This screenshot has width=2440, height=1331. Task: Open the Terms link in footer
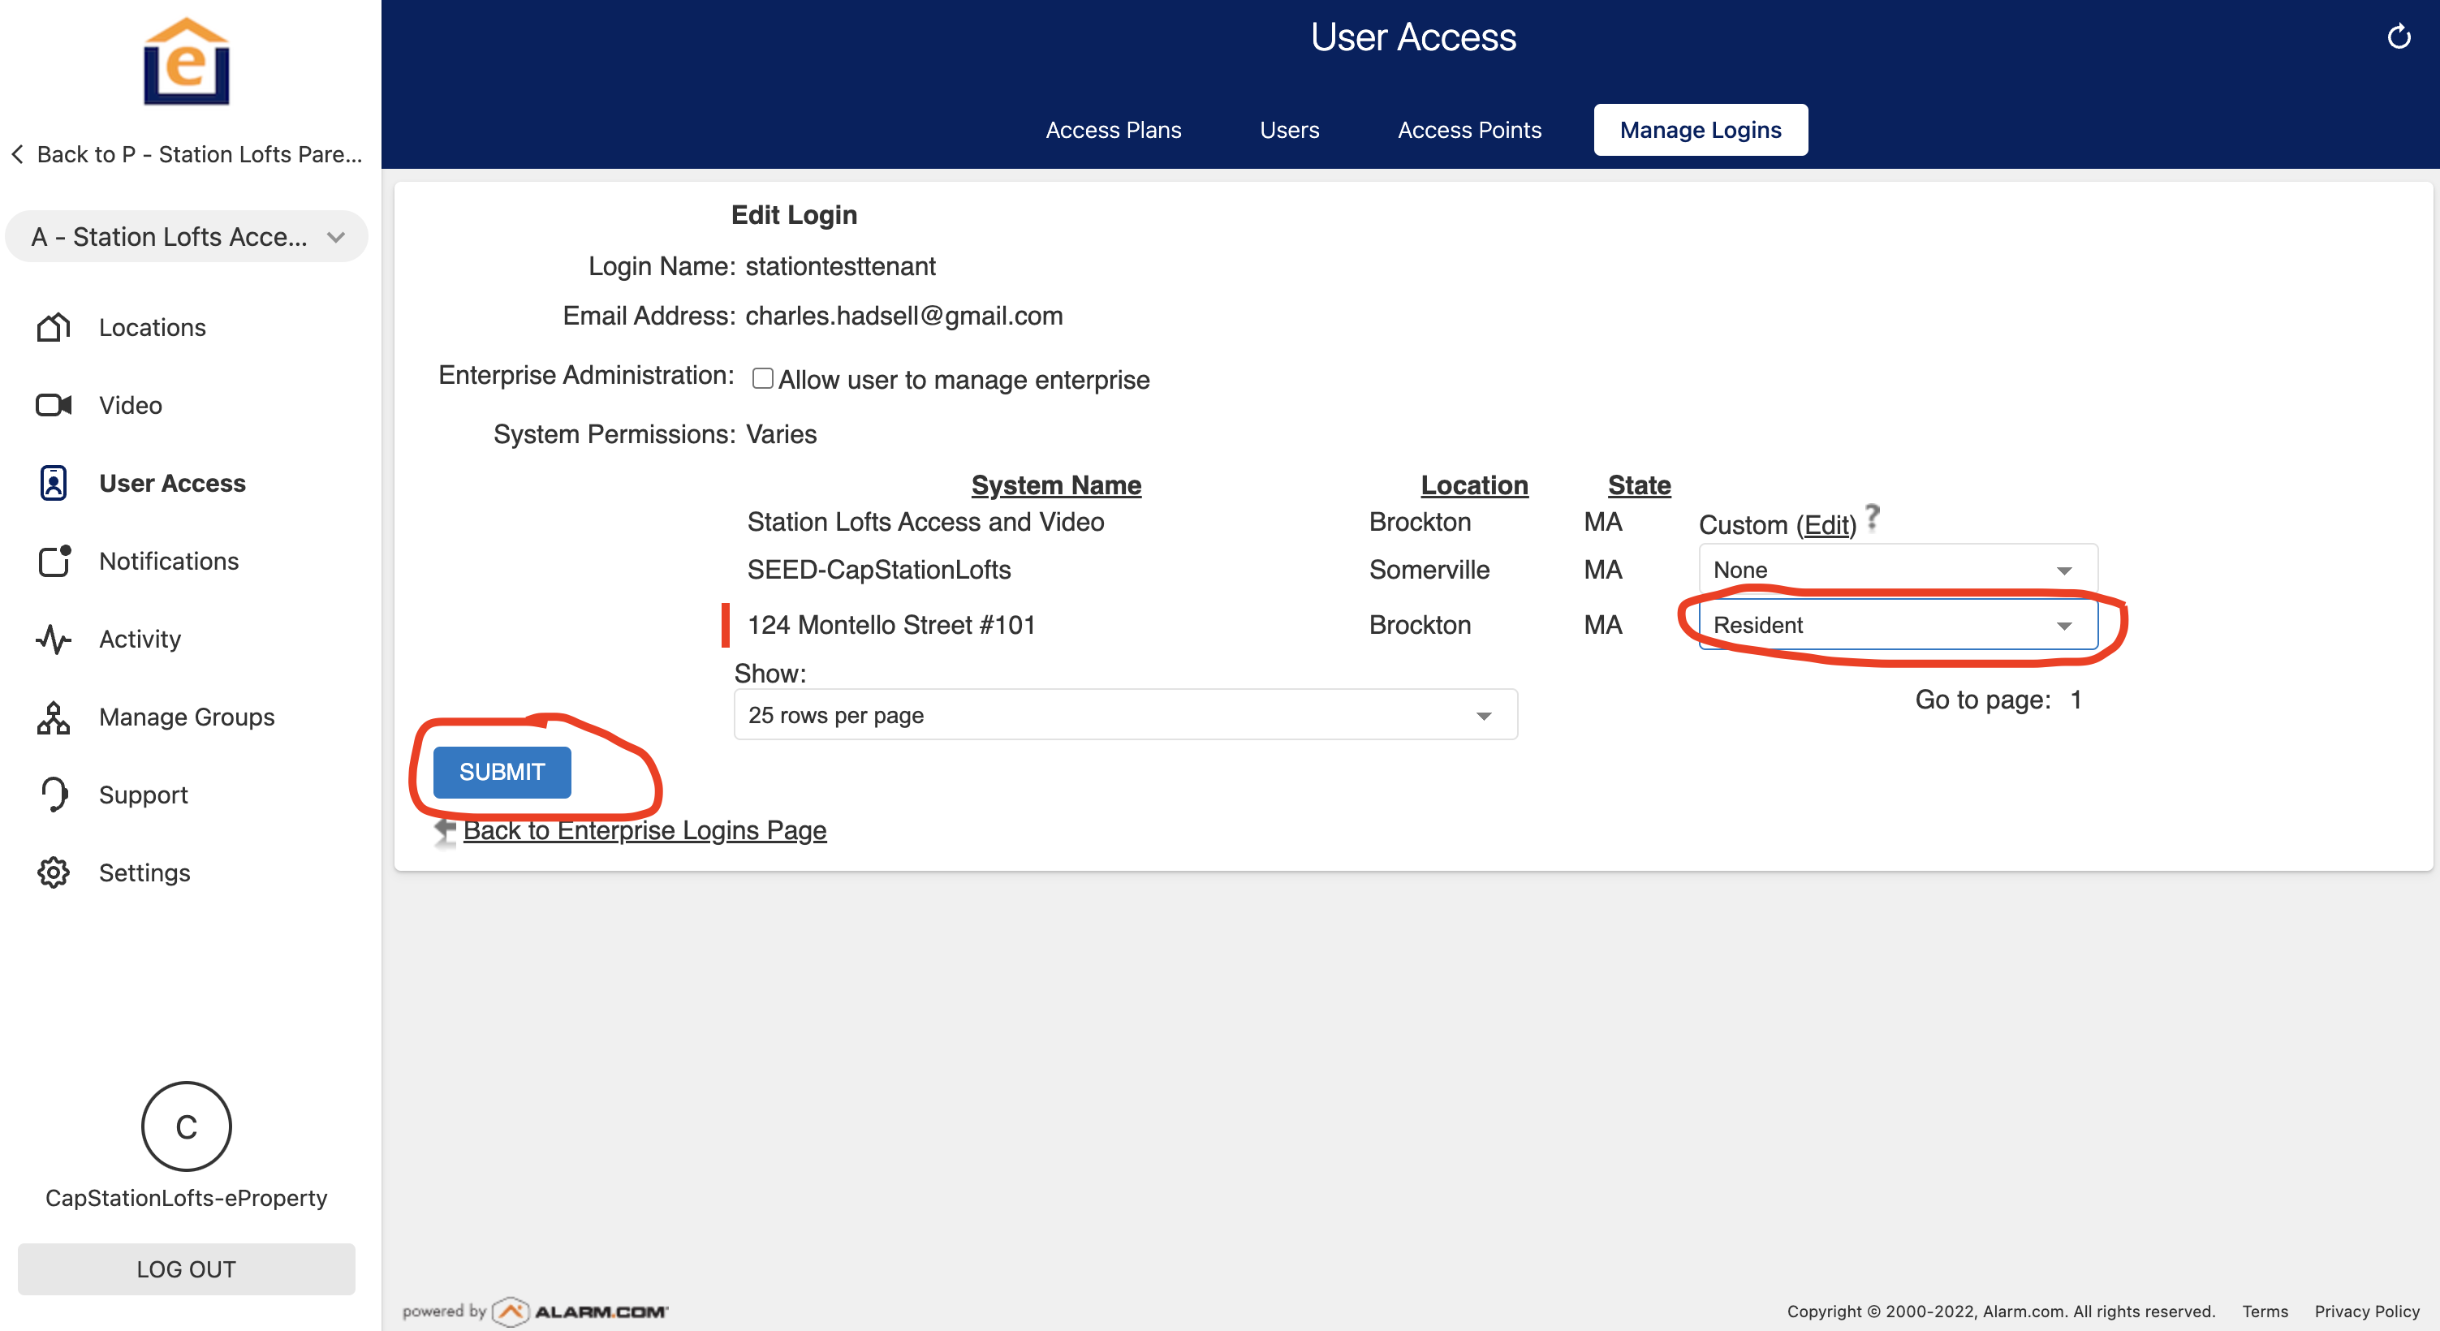[2265, 1311]
